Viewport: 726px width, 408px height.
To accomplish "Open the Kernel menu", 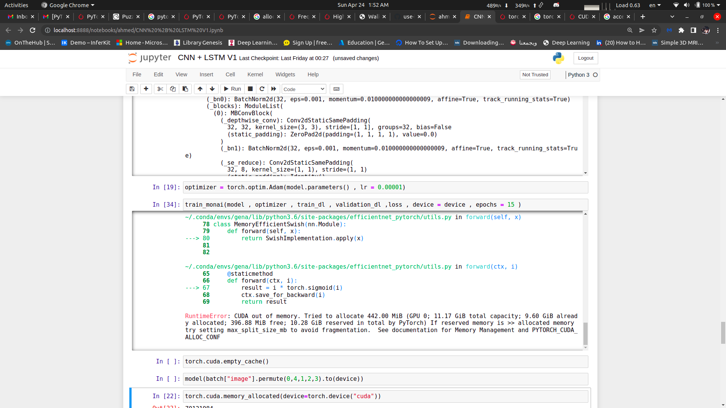I will [x=255, y=74].
